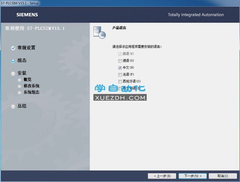
Task: Proceed with the 下一步(N) button
Action: 193,176
